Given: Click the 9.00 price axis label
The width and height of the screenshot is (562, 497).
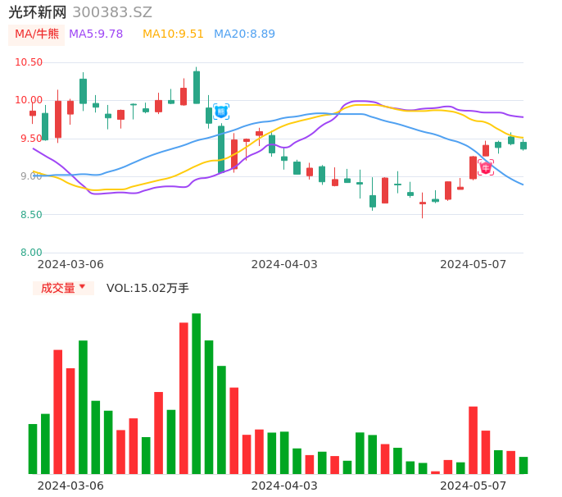Looking at the screenshot, I should point(32,176).
